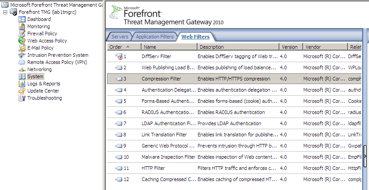Click the filter icon in row 2
Viewport: 369px width, 190px height.
pyautogui.click(x=119, y=68)
